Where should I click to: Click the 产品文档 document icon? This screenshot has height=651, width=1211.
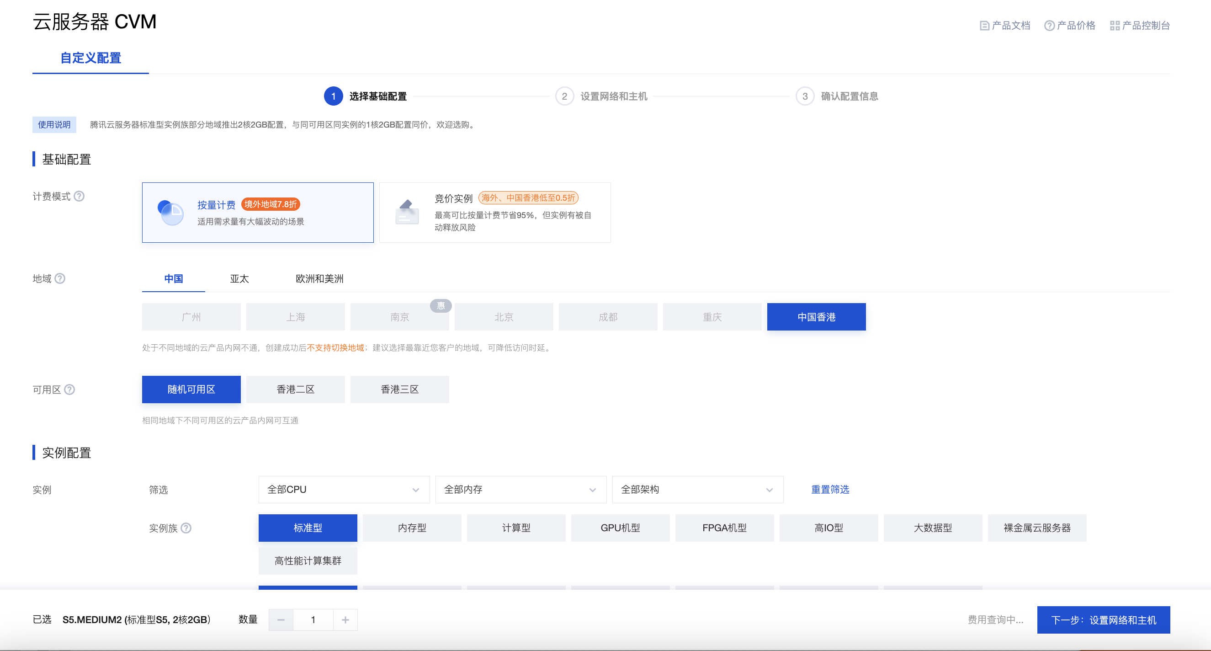click(984, 26)
